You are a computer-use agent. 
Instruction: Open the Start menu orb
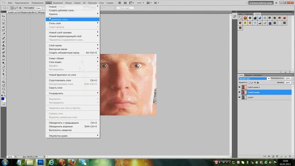pos(5,162)
